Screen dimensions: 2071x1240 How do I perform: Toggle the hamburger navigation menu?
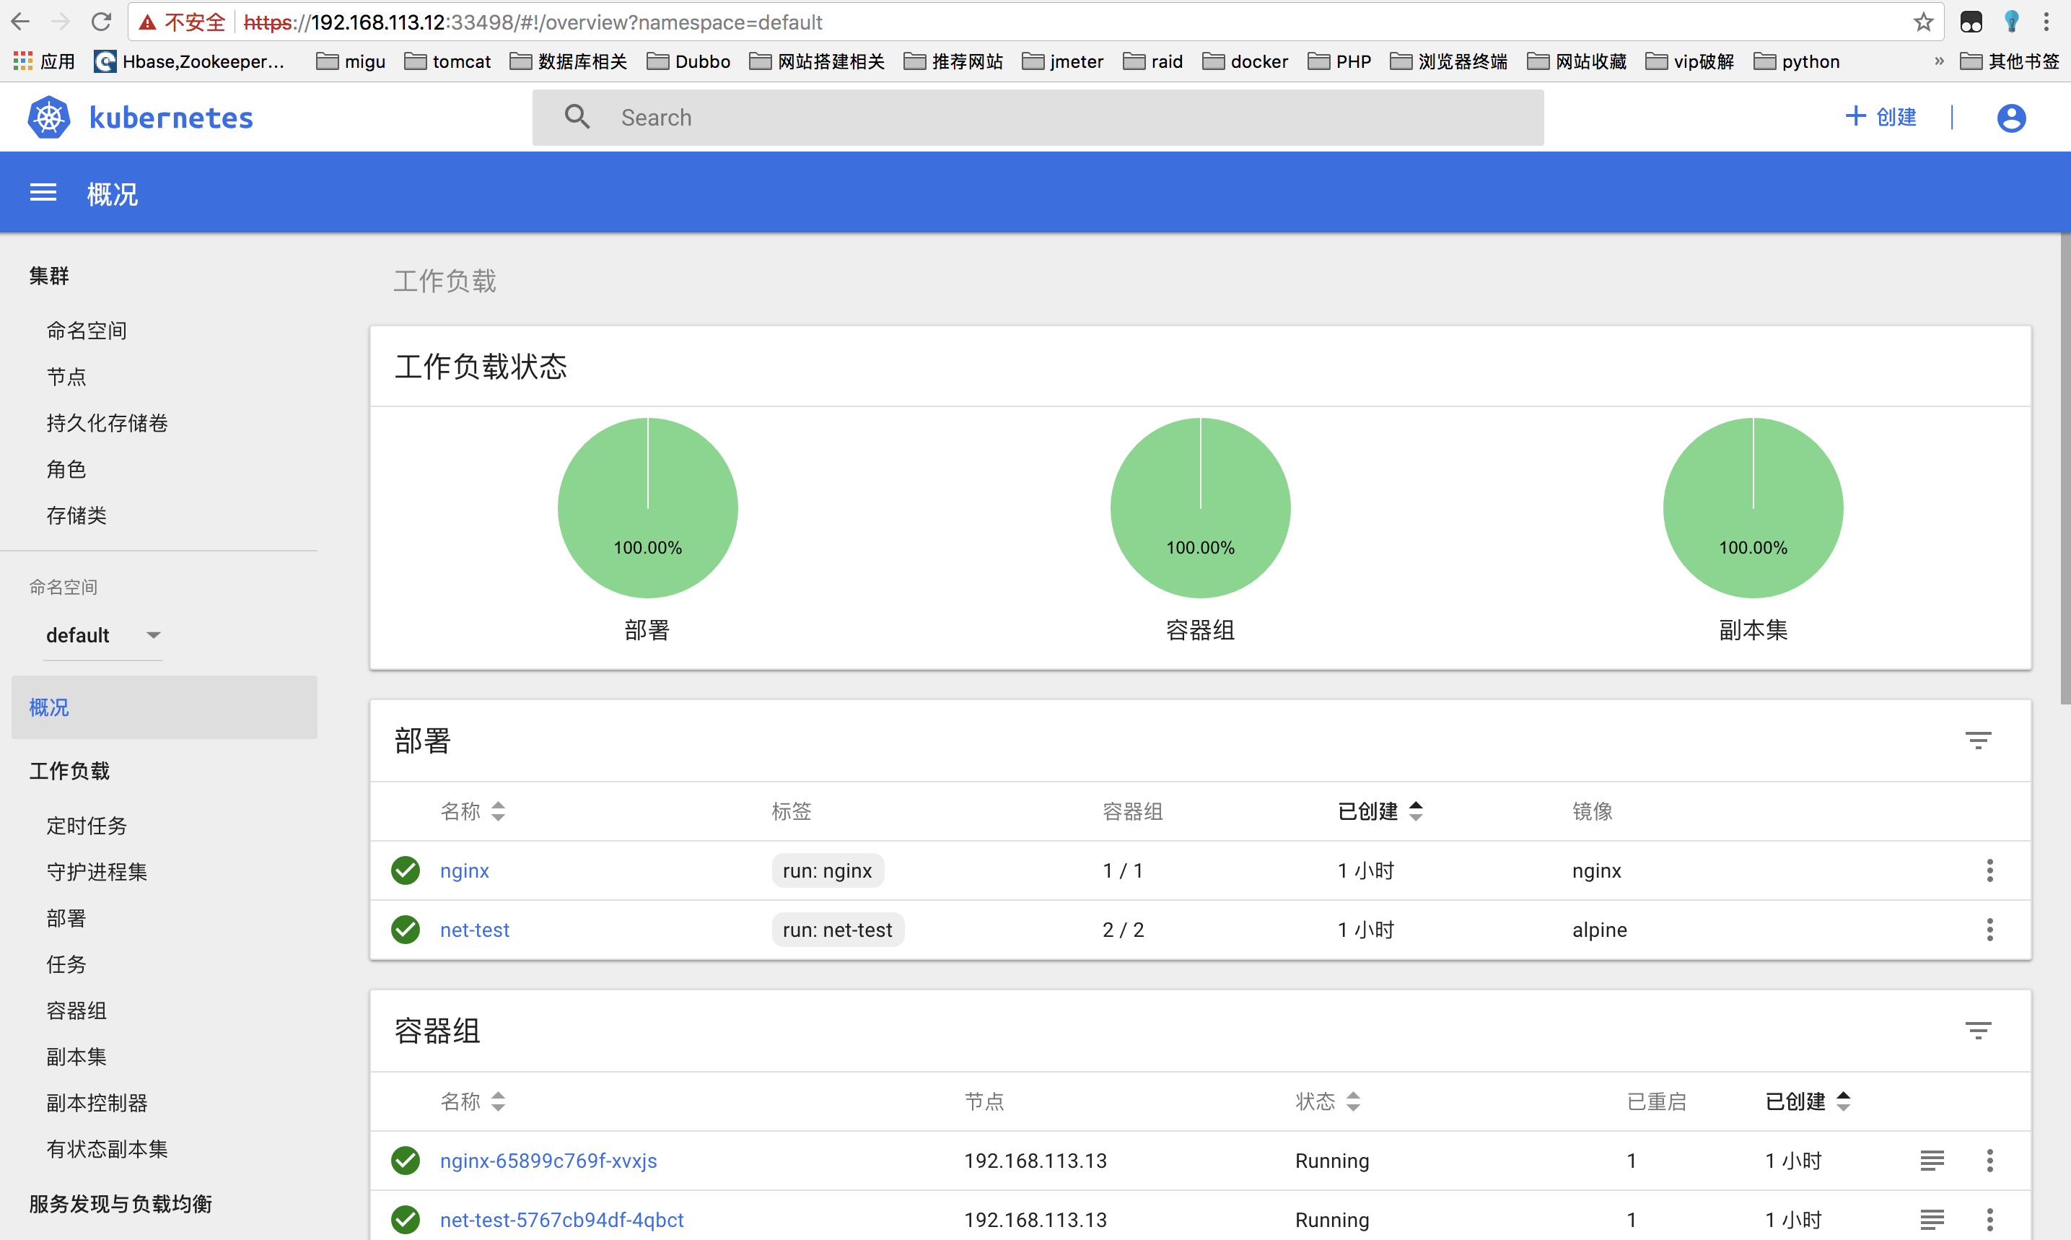pyautogui.click(x=43, y=193)
